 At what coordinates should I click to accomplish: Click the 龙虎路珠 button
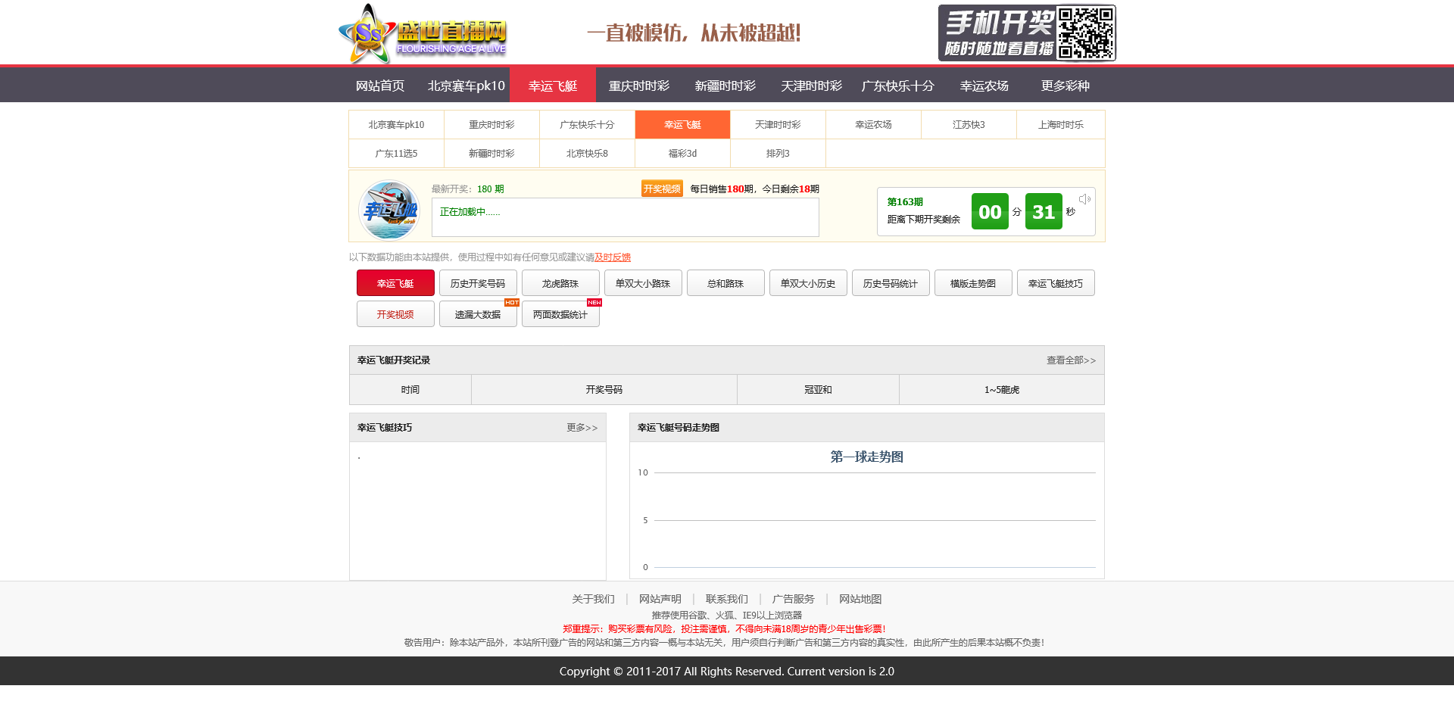pos(560,284)
